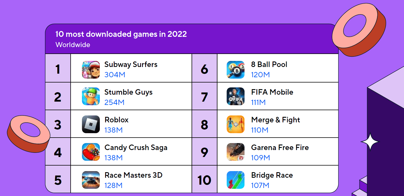The height and width of the screenshot is (196, 404).
Task: Click the white sparkle star decoration
Action: pos(370,142)
